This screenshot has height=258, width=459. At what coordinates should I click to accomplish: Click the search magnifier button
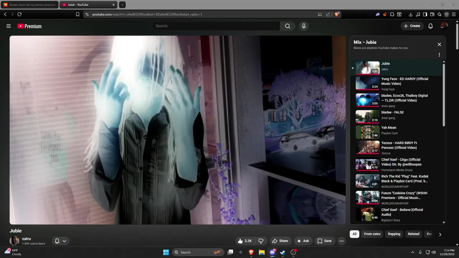tap(288, 26)
